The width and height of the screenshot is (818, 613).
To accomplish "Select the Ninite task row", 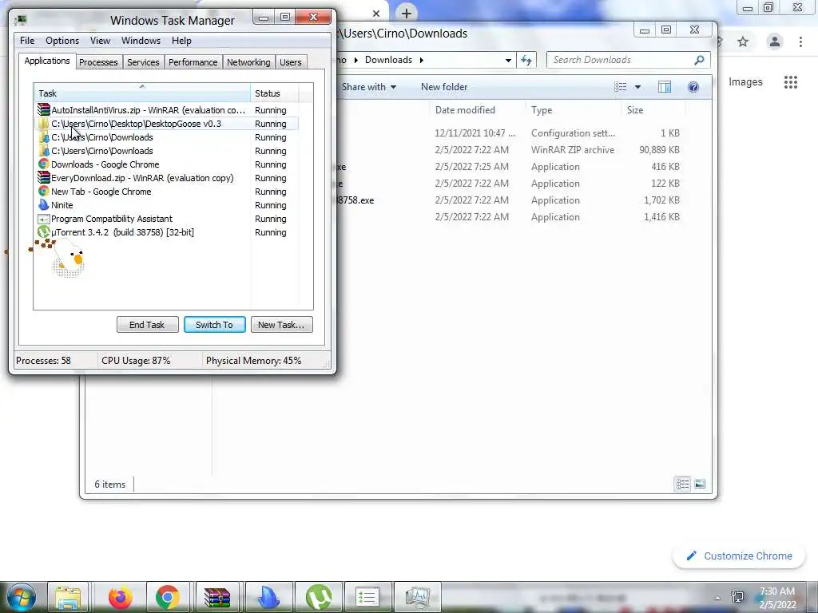I will click(x=167, y=205).
